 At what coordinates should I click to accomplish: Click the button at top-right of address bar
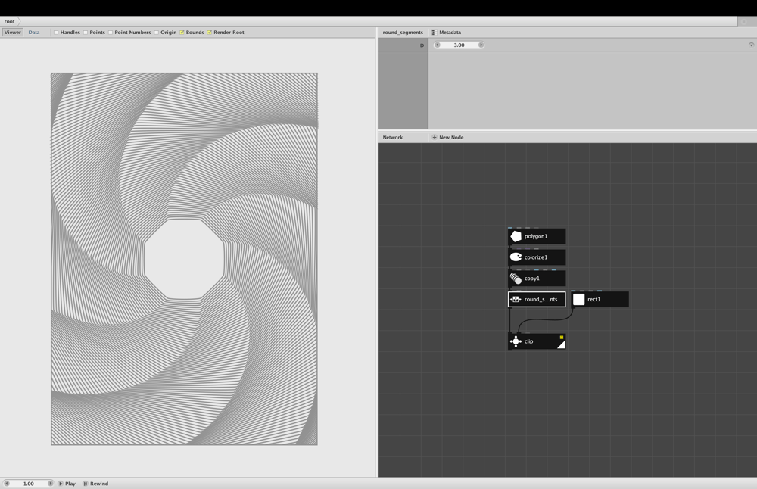click(743, 21)
